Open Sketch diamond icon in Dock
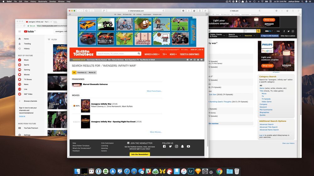The height and width of the screenshot is (176, 314). [x=198, y=171]
